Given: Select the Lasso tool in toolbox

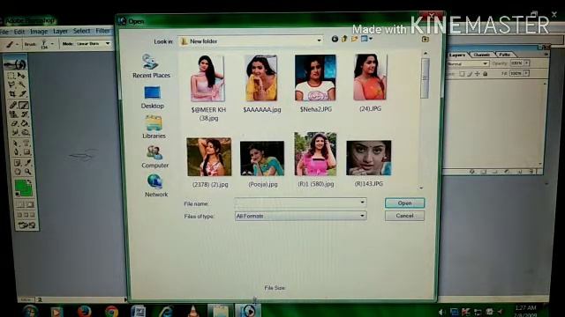Looking at the screenshot, I should (11, 85).
